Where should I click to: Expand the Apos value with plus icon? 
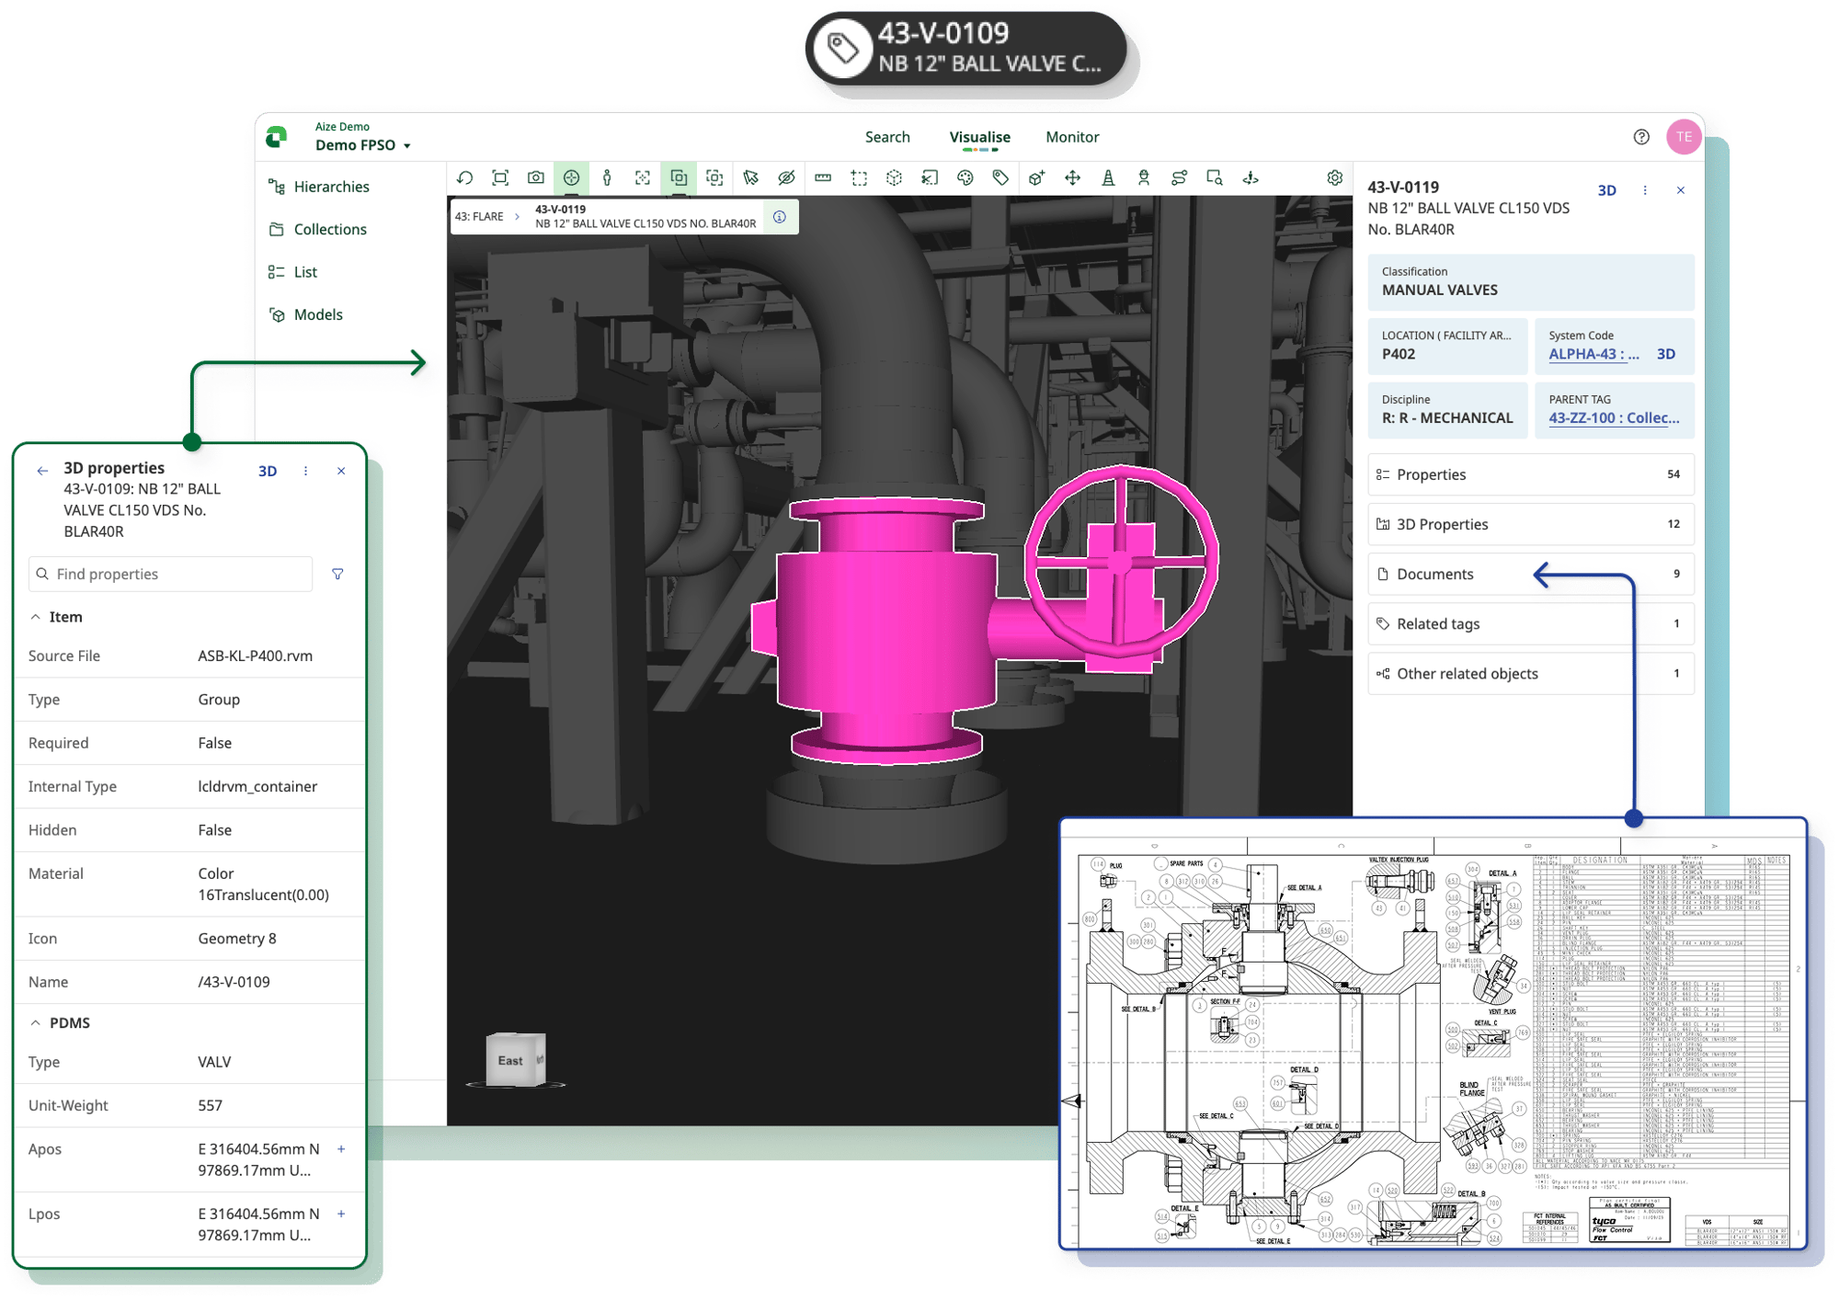(x=341, y=1149)
